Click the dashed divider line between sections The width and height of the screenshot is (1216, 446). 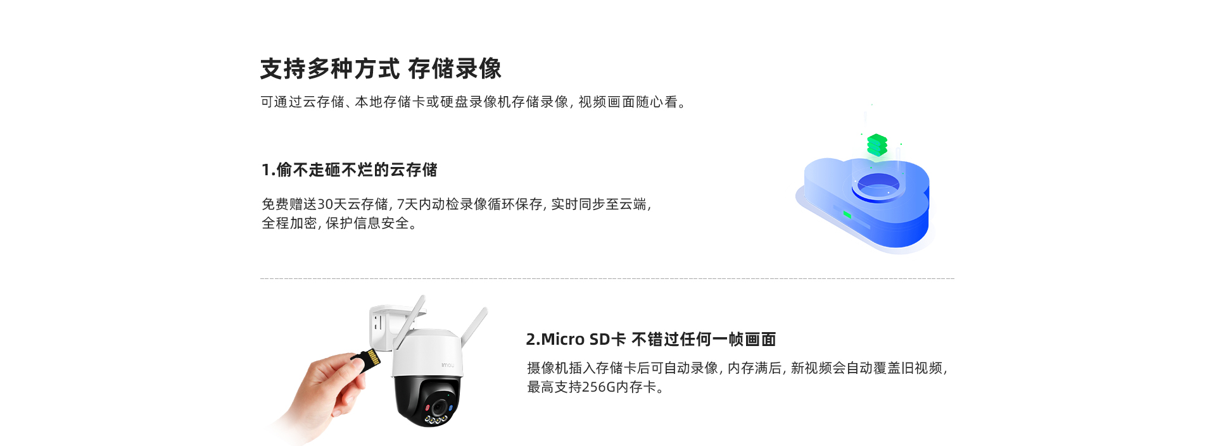coord(607,278)
